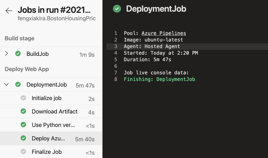Click BuildJob green success icon

coord(18,53)
